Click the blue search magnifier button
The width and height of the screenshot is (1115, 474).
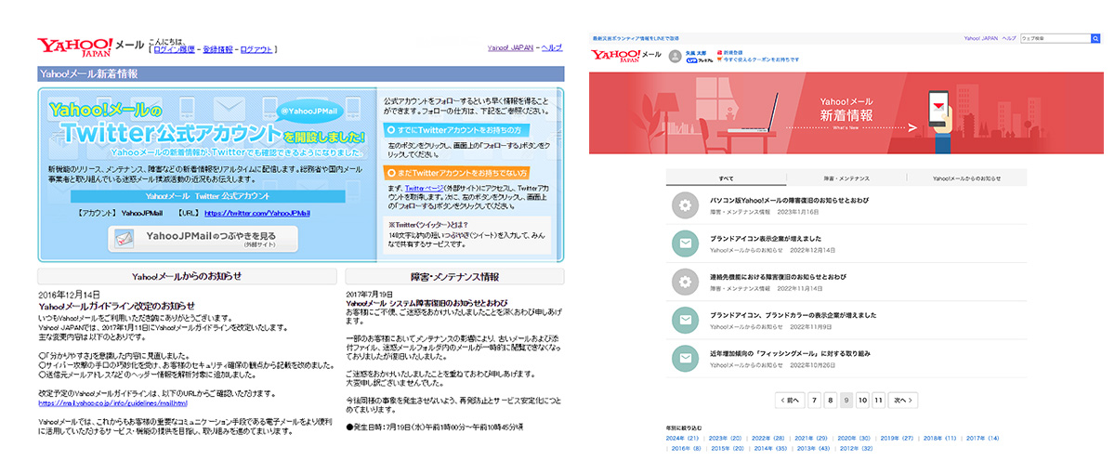(x=1095, y=38)
